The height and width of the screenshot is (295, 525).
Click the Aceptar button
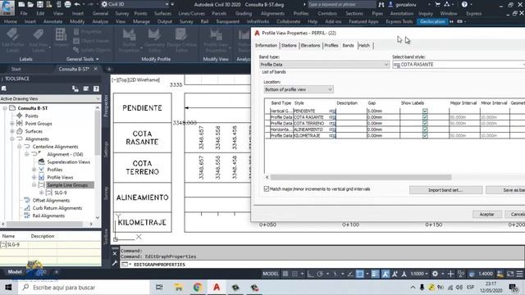(486, 215)
